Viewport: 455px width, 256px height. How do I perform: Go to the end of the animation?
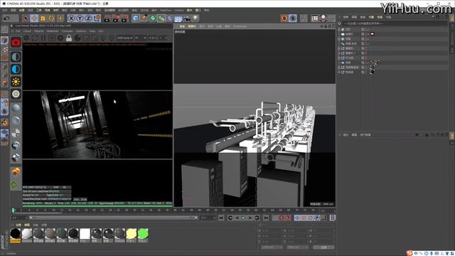[x=266, y=218]
